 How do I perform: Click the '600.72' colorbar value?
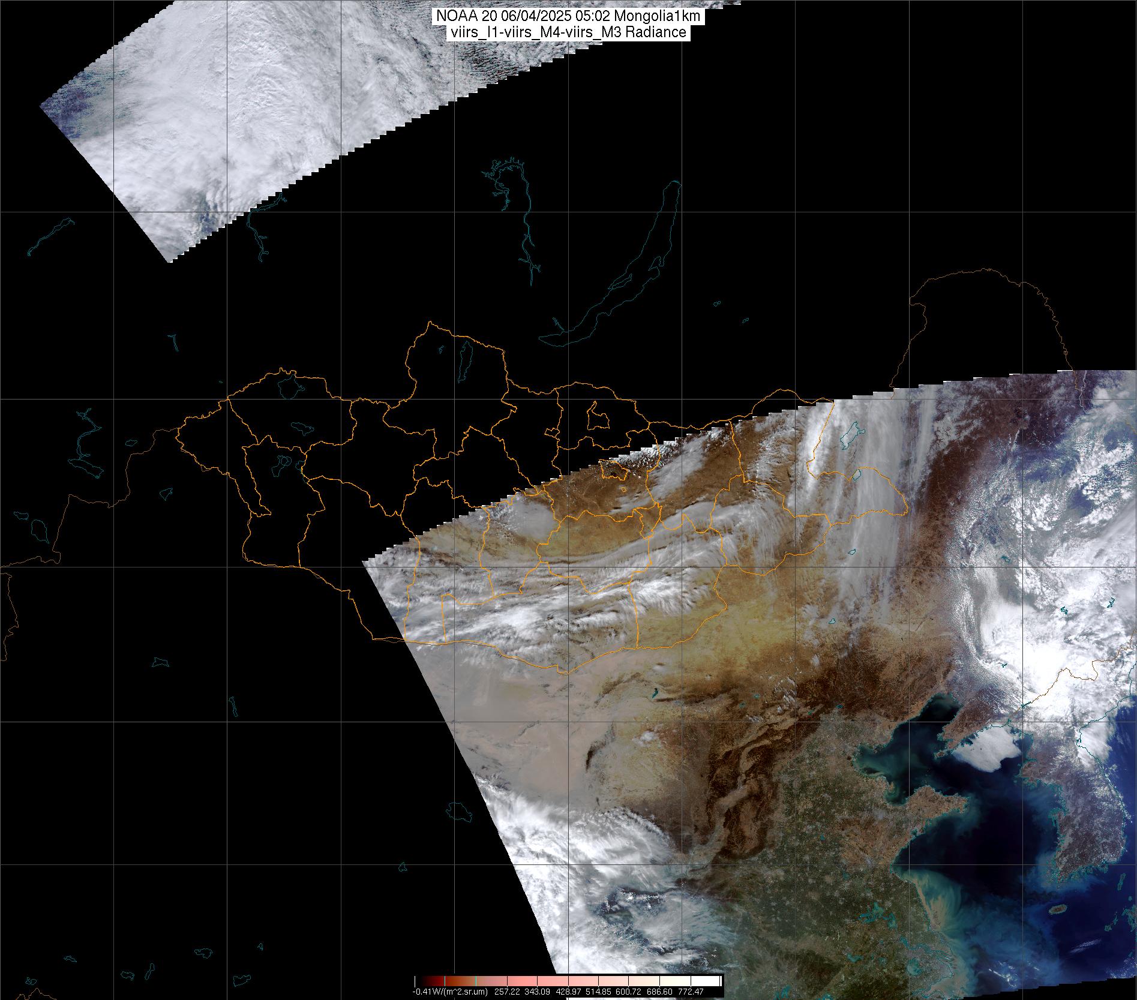click(628, 992)
